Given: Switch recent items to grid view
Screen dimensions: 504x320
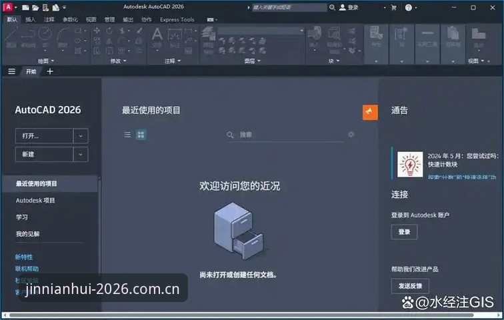Looking at the screenshot, I should 141,135.
